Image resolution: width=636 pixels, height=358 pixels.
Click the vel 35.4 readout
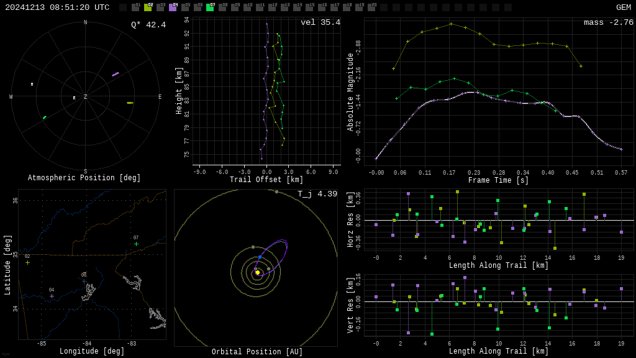[320, 22]
